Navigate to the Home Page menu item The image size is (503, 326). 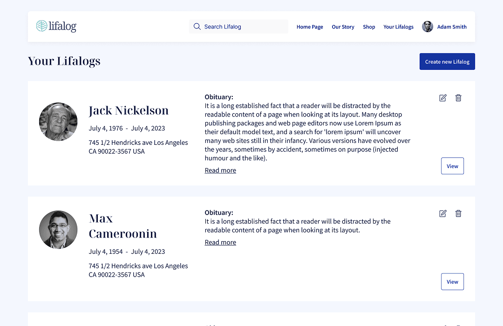310,27
